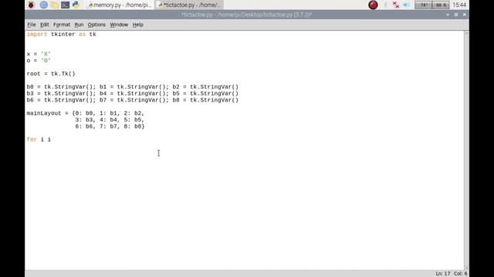Place cursor on the o = 'O' line
The width and height of the screenshot is (494, 277).
[39, 61]
